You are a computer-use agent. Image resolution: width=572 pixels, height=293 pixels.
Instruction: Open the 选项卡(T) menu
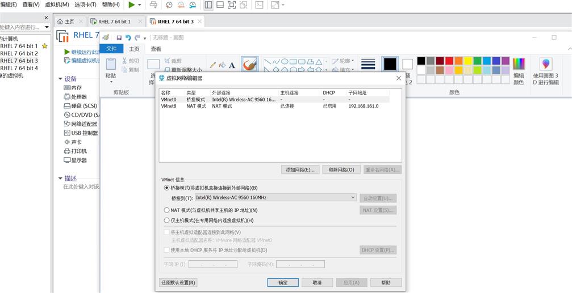click(85, 5)
